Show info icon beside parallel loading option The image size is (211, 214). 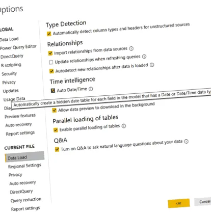pos(124,126)
